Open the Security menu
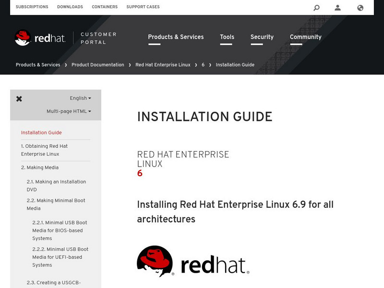This screenshot has height=288, width=384. pyautogui.click(x=261, y=37)
